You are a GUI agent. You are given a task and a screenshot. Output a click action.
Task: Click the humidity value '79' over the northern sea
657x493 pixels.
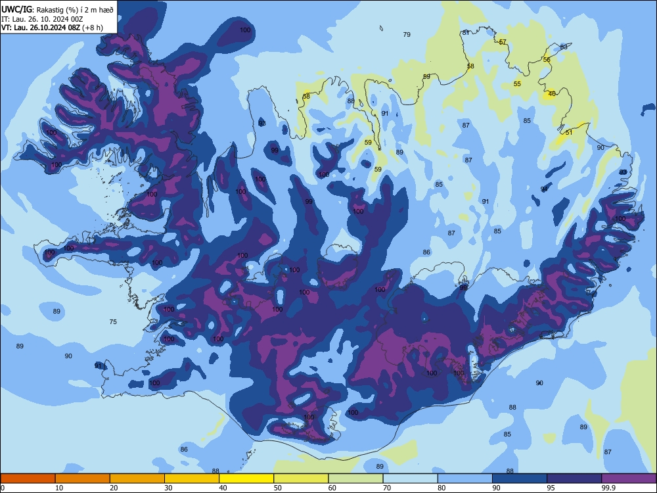coord(407,35)
